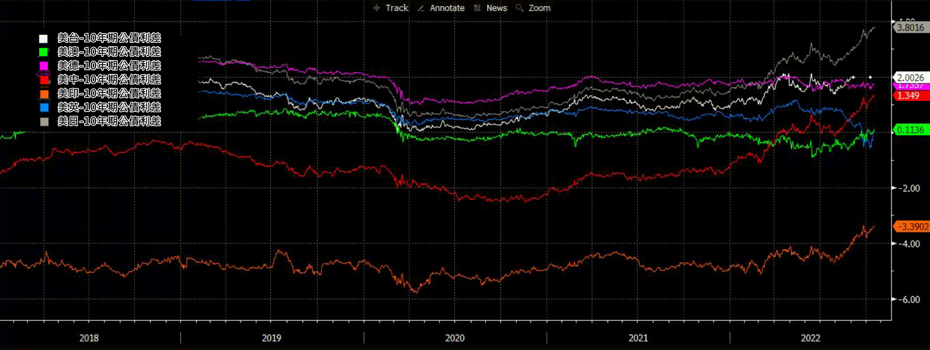The image size is (930, 350).
Task: Select the 美日-10年期公債利差 legend label
Action: tap(109, 121)
